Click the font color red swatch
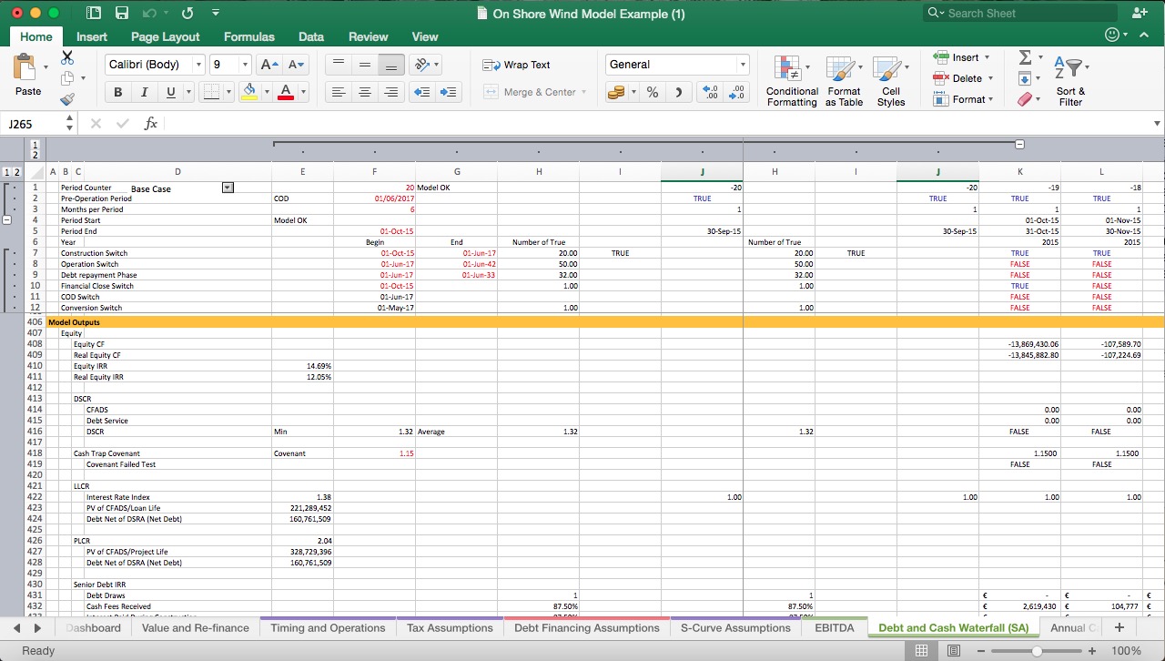Image resolution: width=1165 pixels, height=661 pixels. click(286, 92)
